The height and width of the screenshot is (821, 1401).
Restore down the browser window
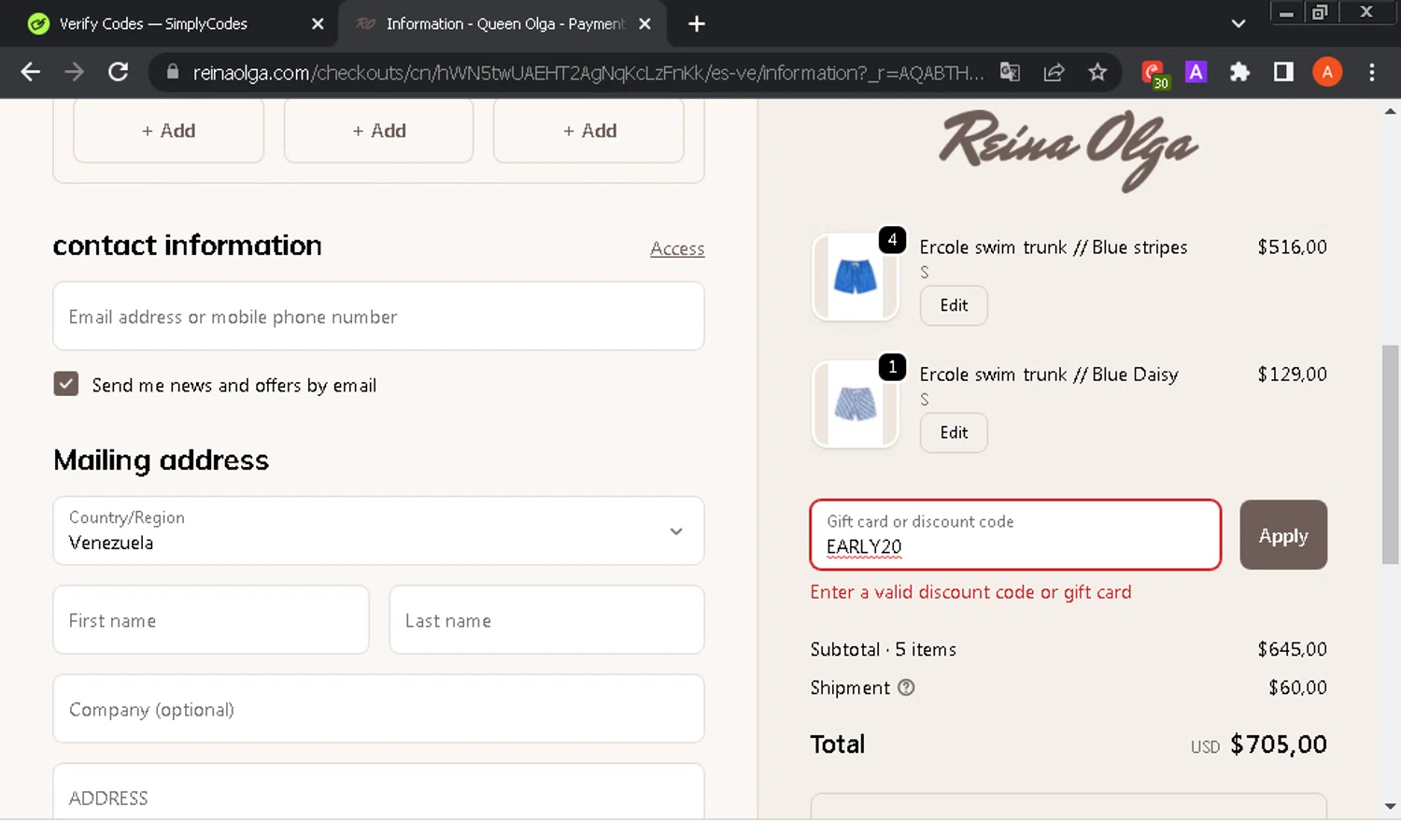point(1320,12)
